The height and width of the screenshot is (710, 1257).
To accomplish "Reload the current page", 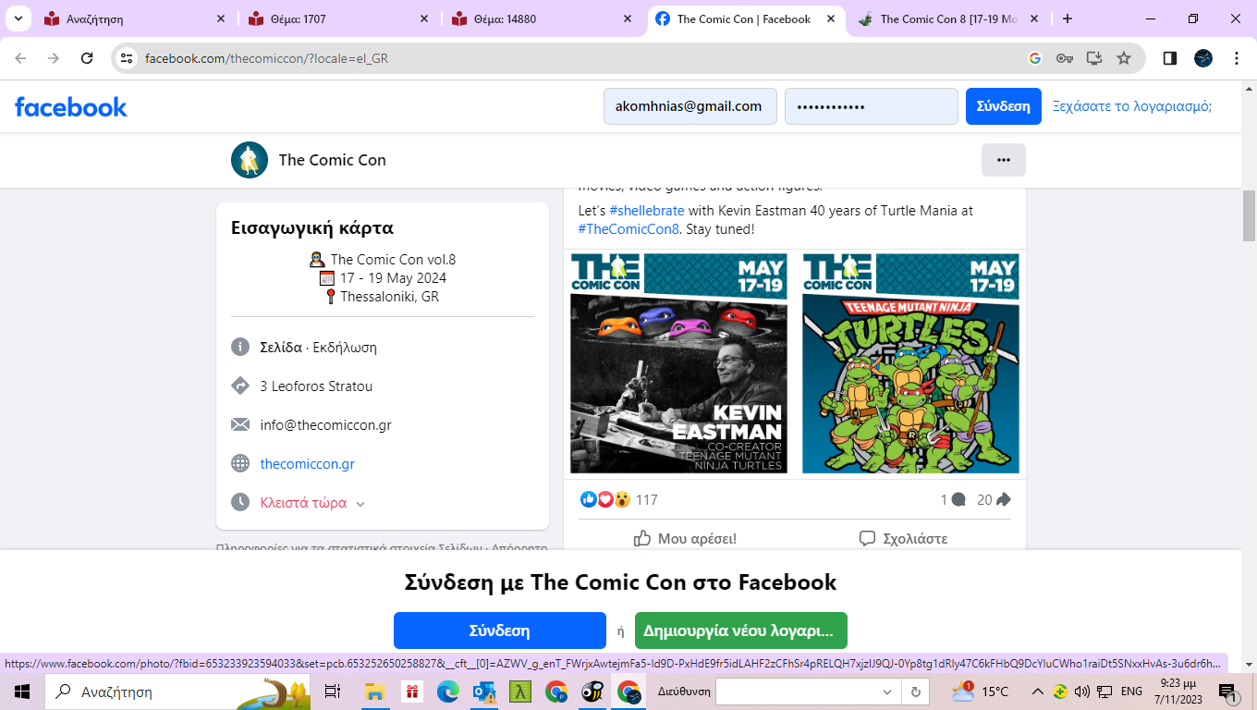I will tap(87, 58).
